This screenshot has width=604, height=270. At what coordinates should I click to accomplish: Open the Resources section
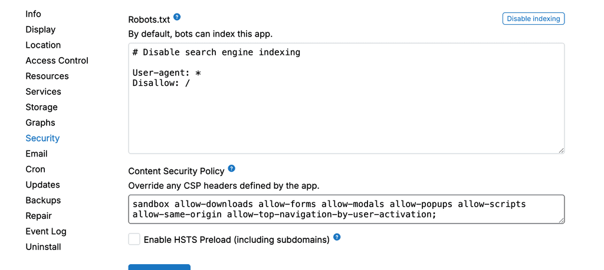pos(47,76)
